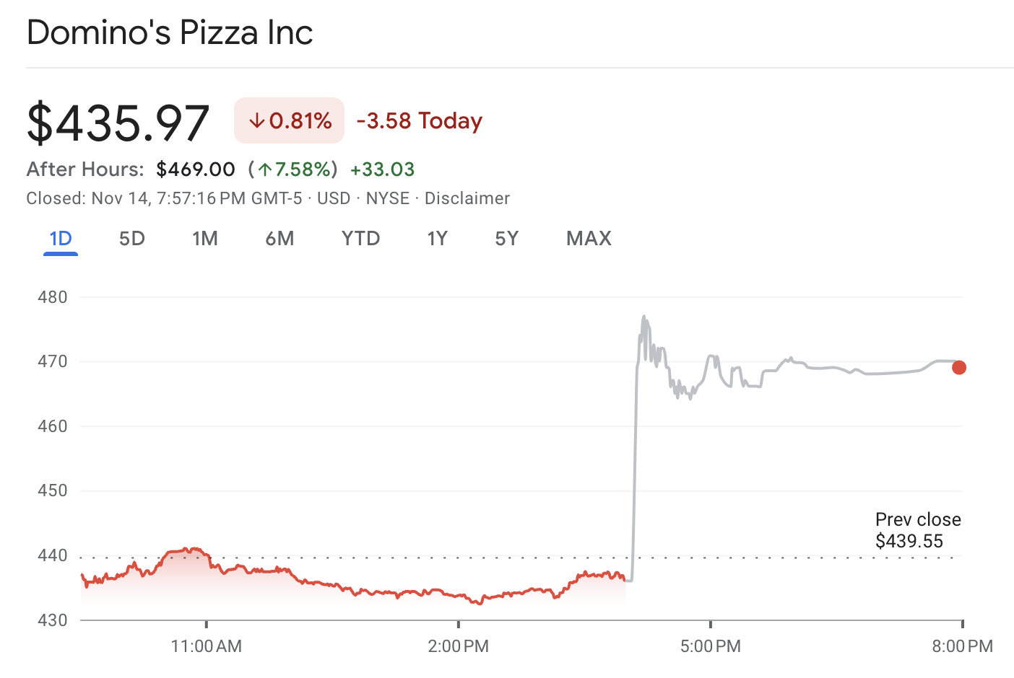Click the -3.58 Today change text
The height and width of the screenshot is (678, 1014).
click(x=419, y=120)
